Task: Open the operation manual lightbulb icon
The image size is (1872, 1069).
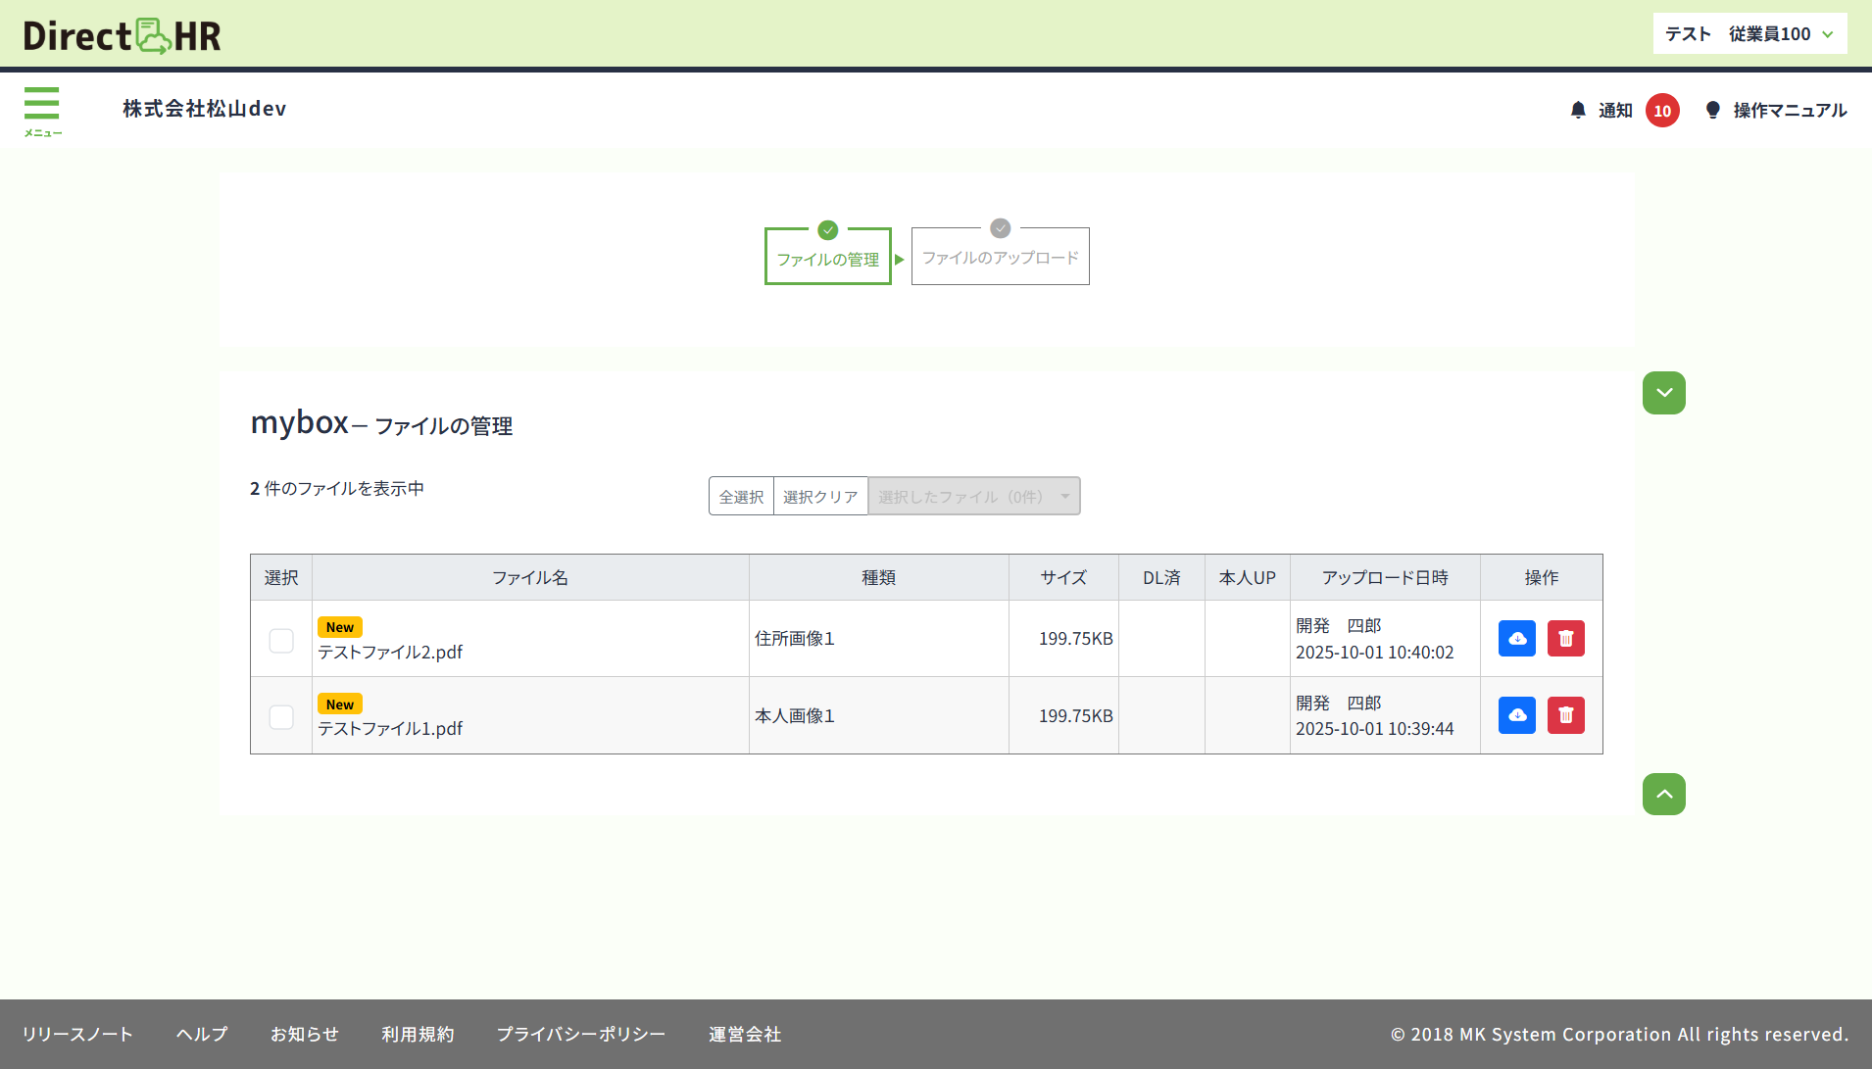Action: pyautogui.click(x=1712, y=111)
